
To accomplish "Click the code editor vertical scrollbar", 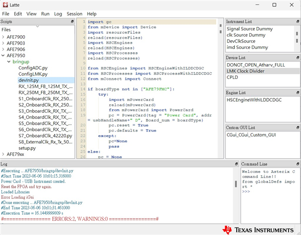I will tap(221, 88).
